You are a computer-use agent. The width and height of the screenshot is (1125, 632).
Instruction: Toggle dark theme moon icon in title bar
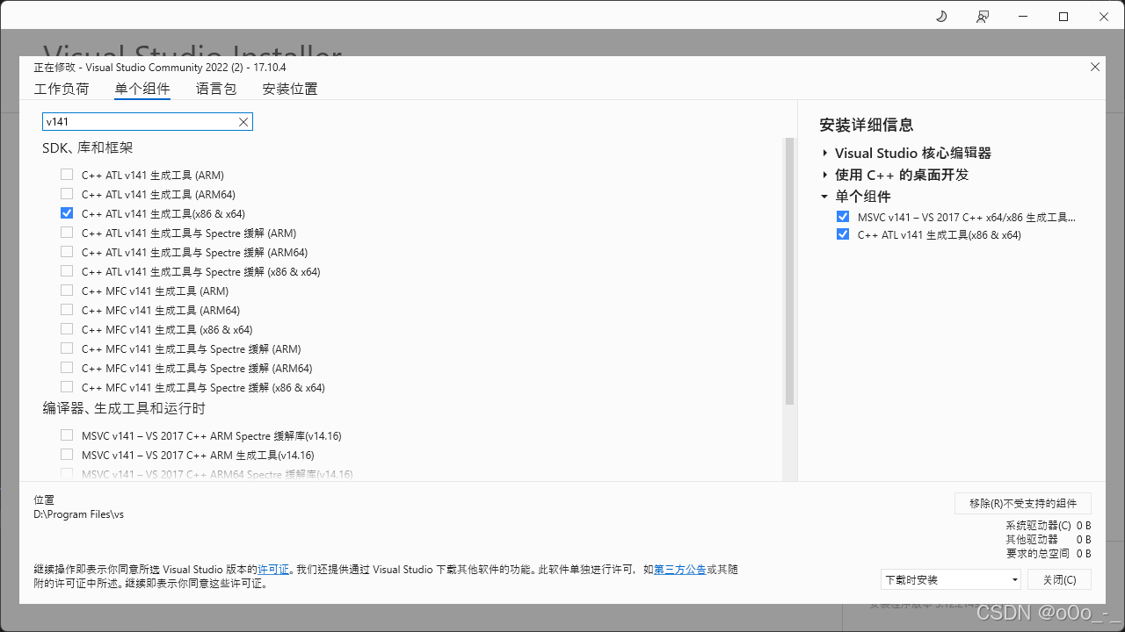941,17
